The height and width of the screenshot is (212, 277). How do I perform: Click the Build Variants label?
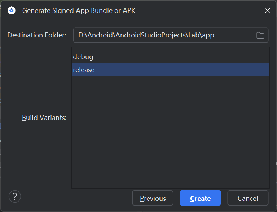(x=44, y=118)
